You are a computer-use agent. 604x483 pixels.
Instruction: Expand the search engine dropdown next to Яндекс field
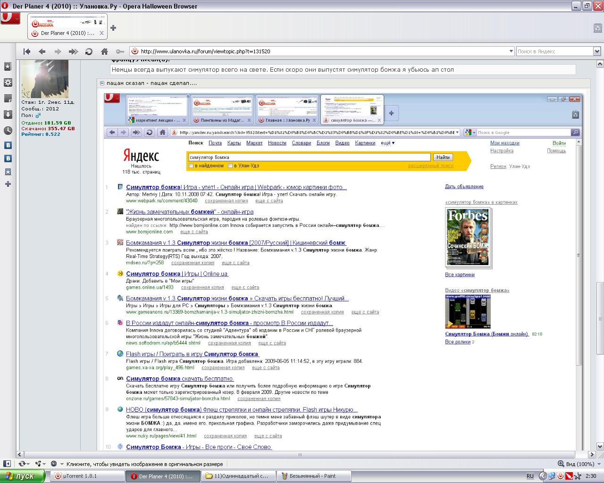point(596,51)
